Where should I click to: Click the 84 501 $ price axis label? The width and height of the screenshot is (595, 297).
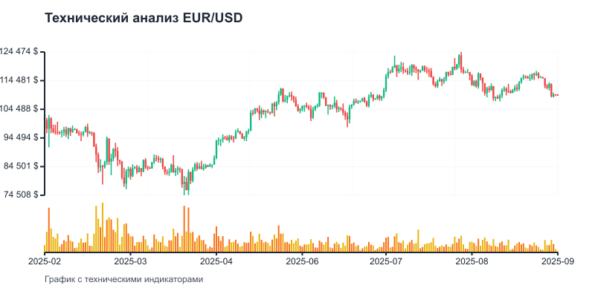(x=22, y=166)
